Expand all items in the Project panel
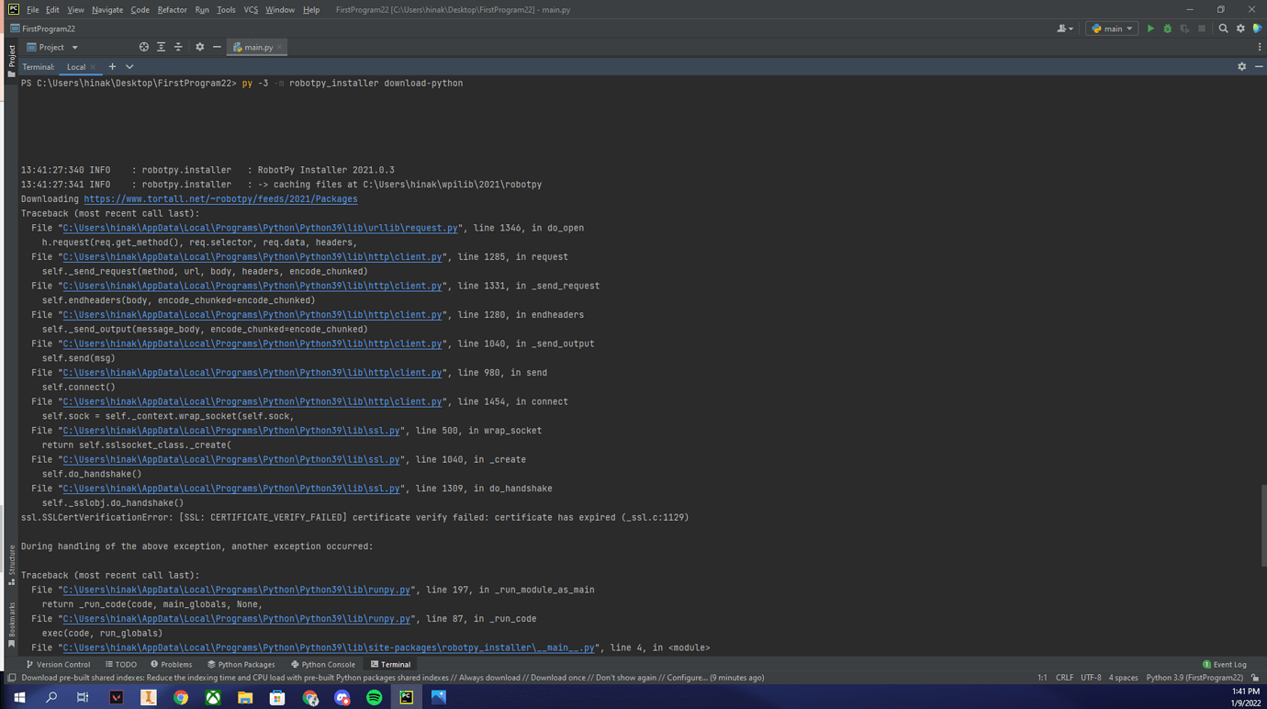This screenshot has height=709, width=1267. [161, 47]
